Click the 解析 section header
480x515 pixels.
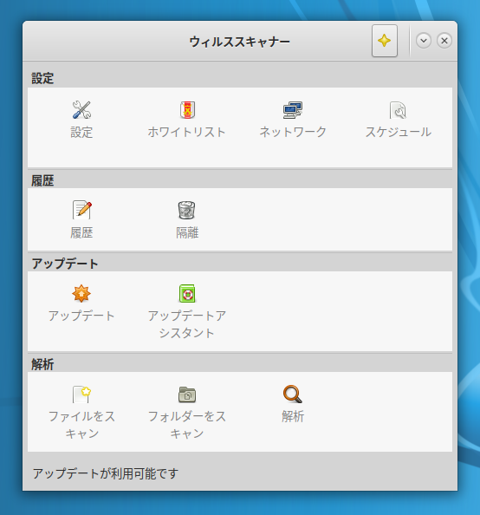pos(42,364)
